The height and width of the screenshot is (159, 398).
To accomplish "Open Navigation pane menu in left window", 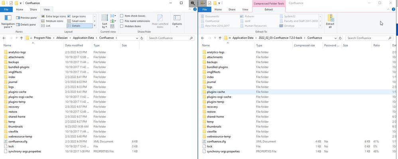I will pyautogui.click(x=8, y=22).
